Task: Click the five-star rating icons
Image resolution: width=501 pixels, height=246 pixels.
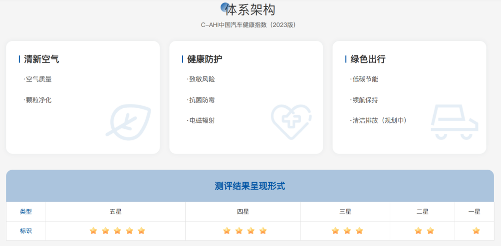Action: [x=117, y=231]
